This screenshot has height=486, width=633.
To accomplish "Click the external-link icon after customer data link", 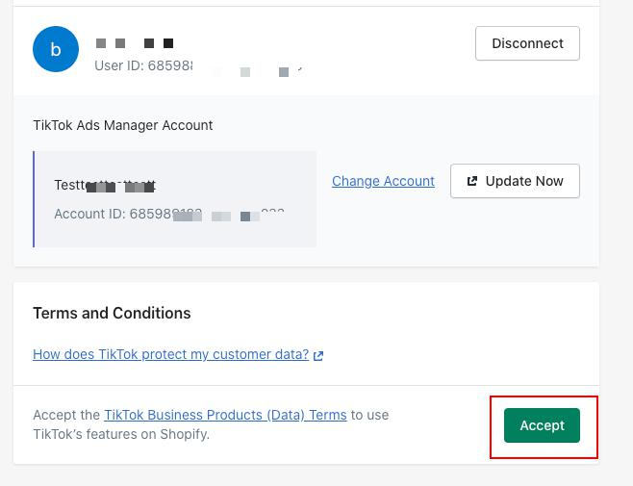I will point(318,355).
